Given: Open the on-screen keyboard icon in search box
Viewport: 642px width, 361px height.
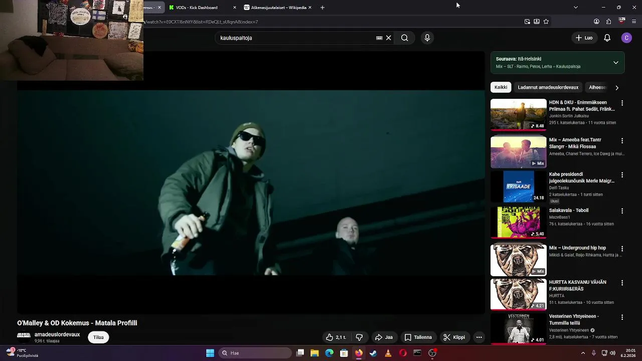Looking at the screenshot, I should (x=379, y=38).
